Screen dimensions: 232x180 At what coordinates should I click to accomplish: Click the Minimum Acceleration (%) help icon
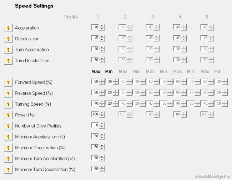click(8, 137)
